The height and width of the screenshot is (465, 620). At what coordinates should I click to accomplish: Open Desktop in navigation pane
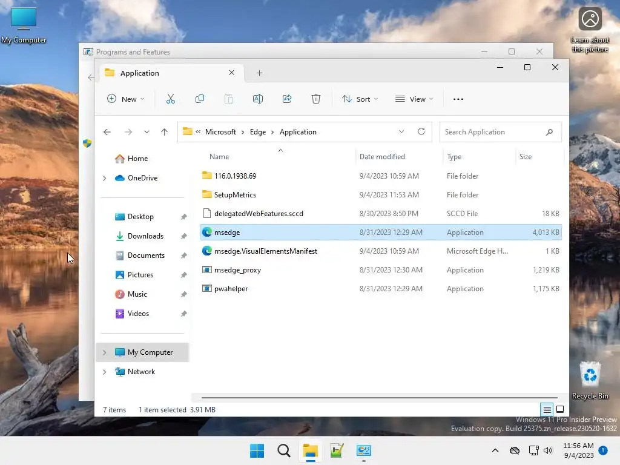[x=140, y=217]
